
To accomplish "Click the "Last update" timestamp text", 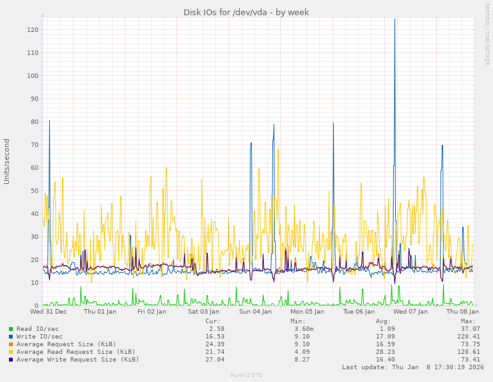I will click(x=413, y=367).
